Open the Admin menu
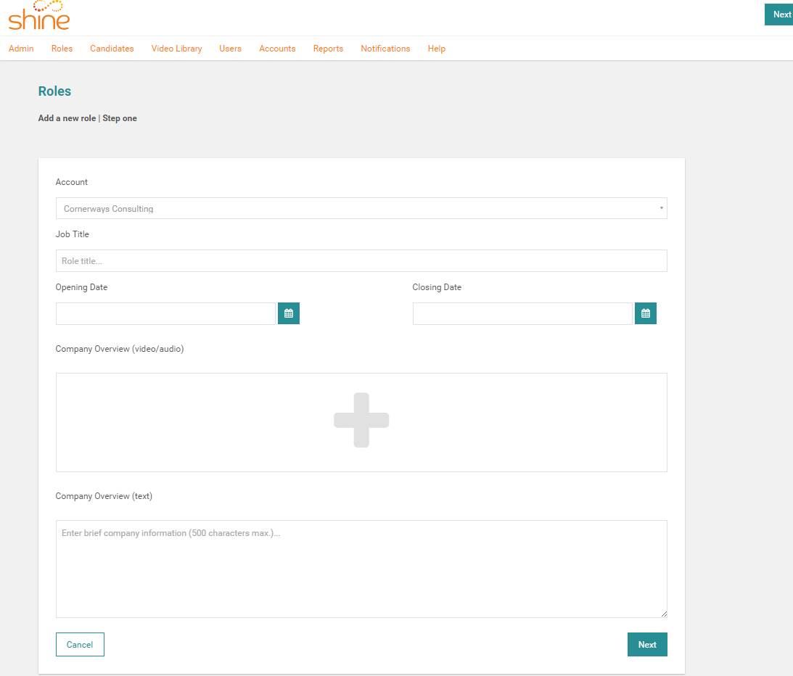The height and width of the screenshot is (676, 793). pyautogui.click(x=21, y=49)
